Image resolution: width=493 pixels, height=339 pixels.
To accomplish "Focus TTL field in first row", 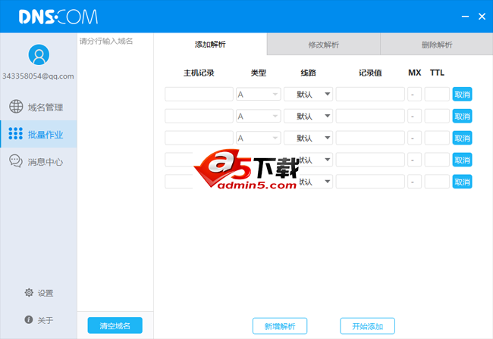I will point(437,94).
